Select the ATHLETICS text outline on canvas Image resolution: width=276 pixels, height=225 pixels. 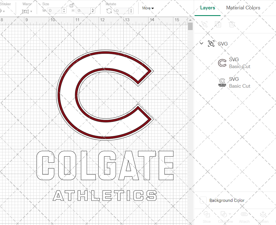point(105,195)
